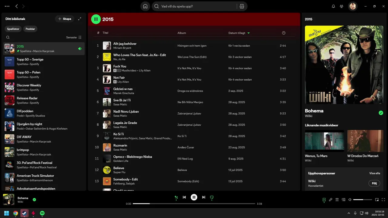Viewport: 388px width, 218px height.
Task: Pause playback in bottom player bar
Action: (x=194, y=197)
